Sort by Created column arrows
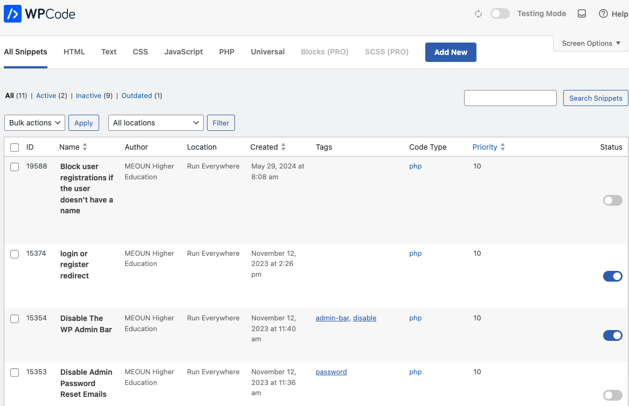Screen dimensions: 629x406 [284, 147]
